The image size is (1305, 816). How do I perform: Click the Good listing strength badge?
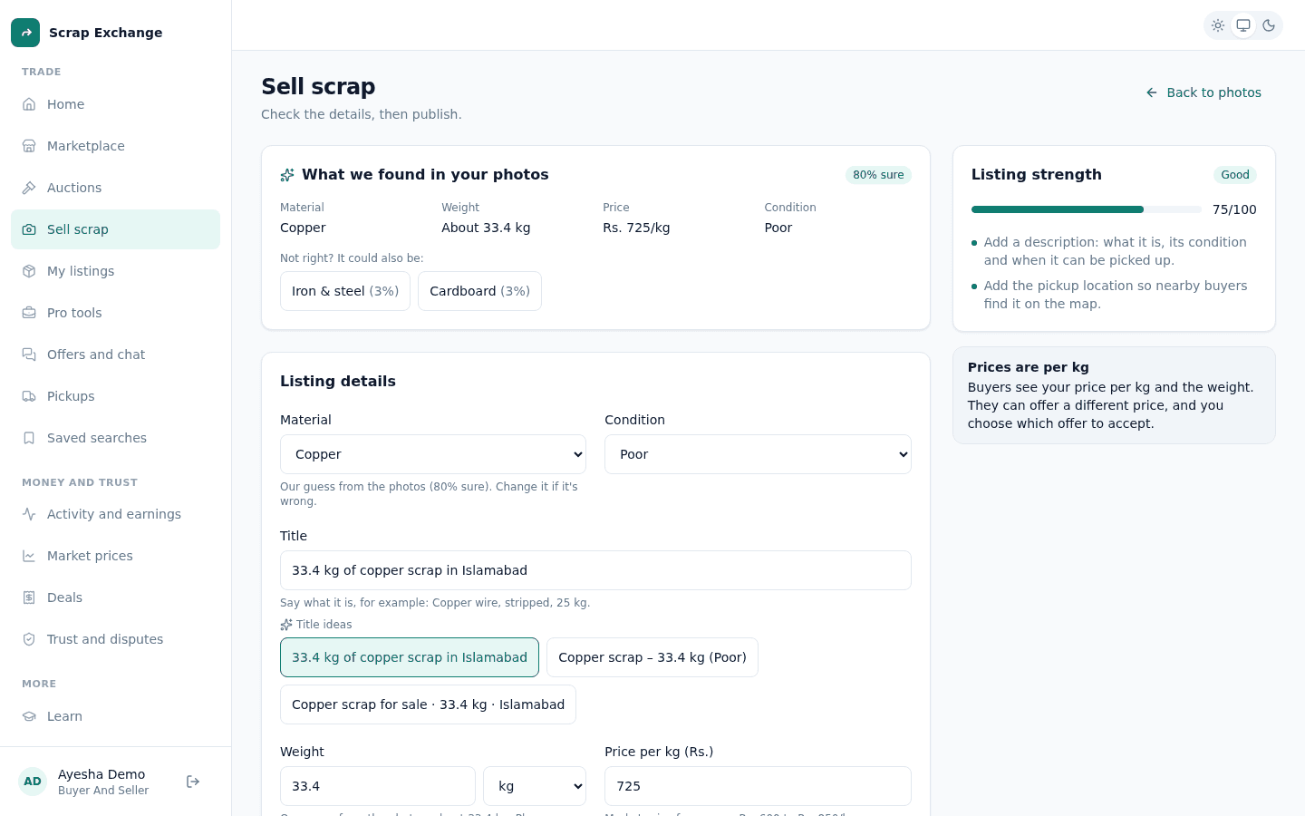(x=1235, y=175)
